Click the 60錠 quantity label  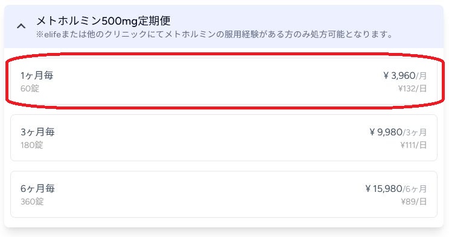point(30,88)
